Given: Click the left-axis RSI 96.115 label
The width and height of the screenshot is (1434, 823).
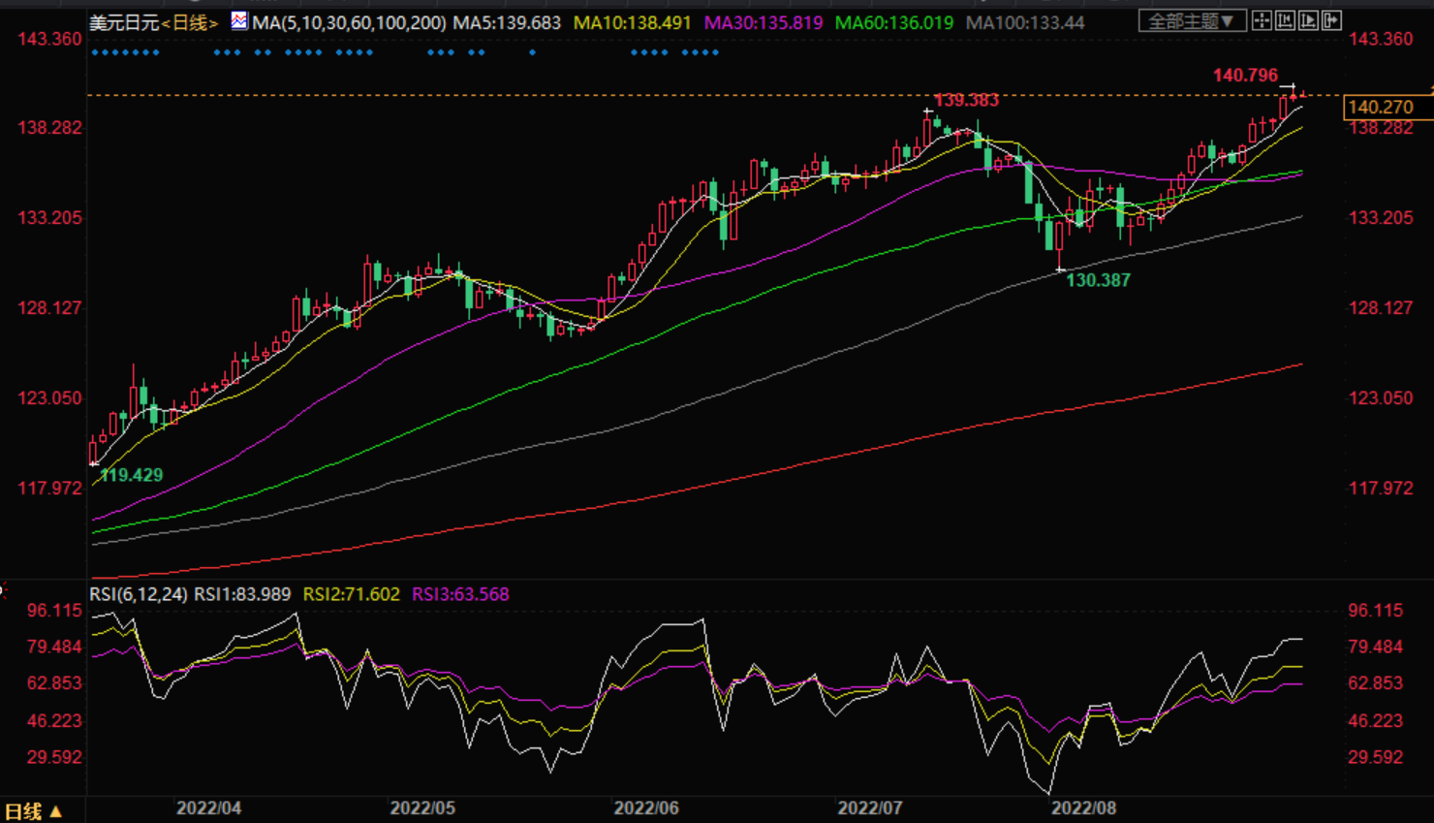Looking at the screenshot, I should click(54, 611).
